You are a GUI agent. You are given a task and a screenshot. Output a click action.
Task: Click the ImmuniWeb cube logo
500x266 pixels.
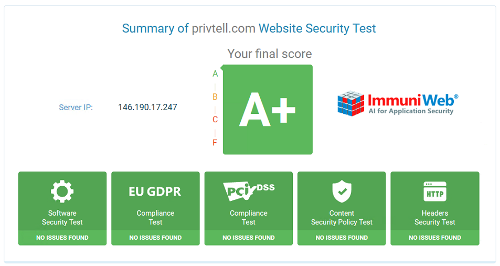tap(351, 103)
